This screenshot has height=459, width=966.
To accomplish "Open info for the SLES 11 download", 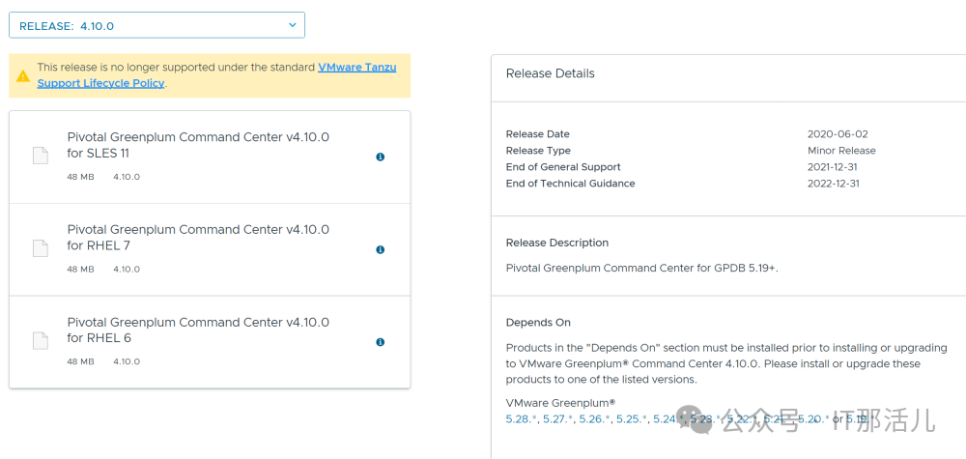I will point(380,157).
